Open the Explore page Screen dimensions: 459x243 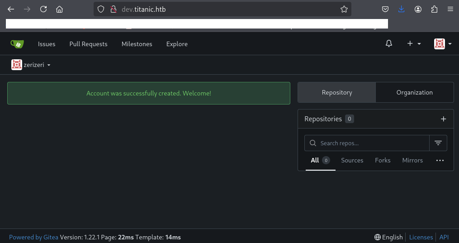[x=177, y=44]
